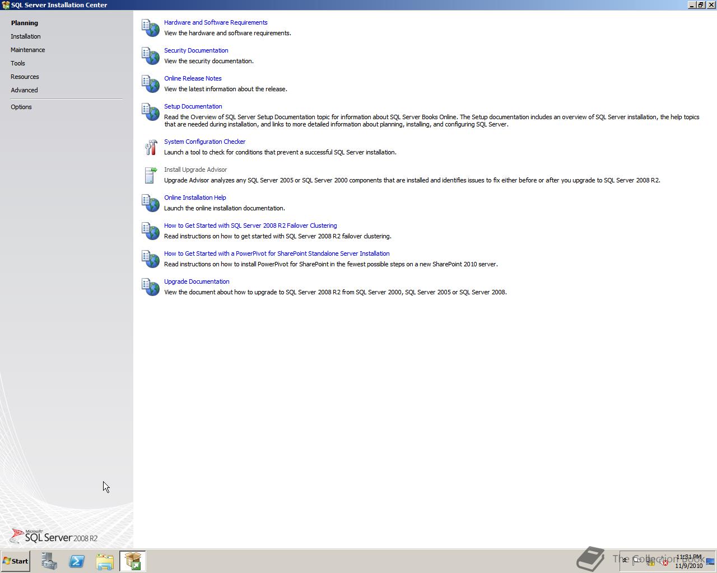The width and height of the screenshot is (717, 573).
Task: Click the icon beside Online Release Notes
Action: click(151, 84)
